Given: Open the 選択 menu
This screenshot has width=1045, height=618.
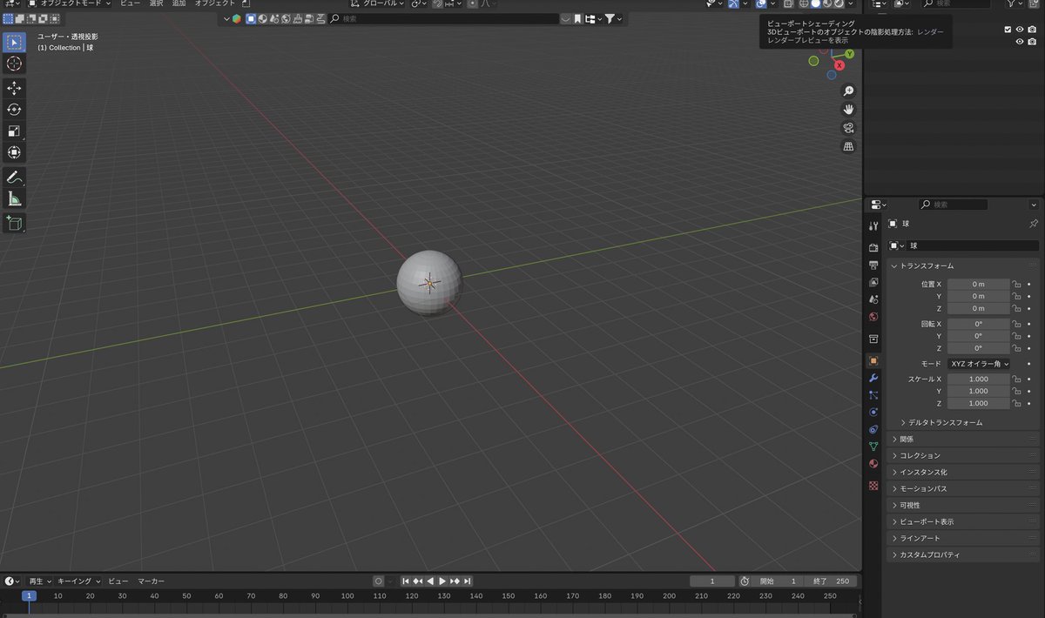Looking at the screenshot, I should tap(157, 3).
